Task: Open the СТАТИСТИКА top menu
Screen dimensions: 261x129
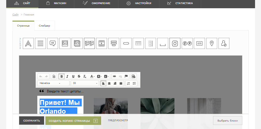Action: (x=180, y=3)
